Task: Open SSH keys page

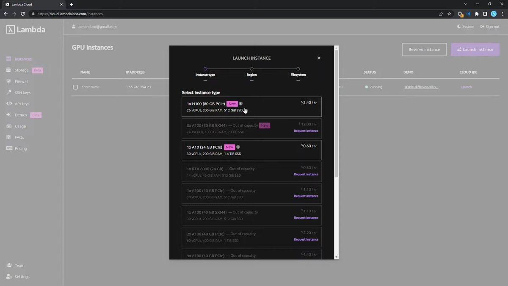Action: pyautogui.click(x=23, y=93)
